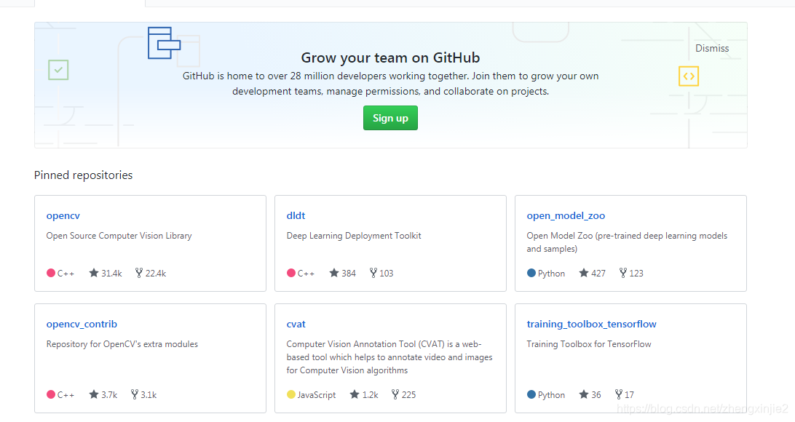The image size is (795, 422).
Task: Click the blue Python dot on open_model_zoo
Action: 531,273
